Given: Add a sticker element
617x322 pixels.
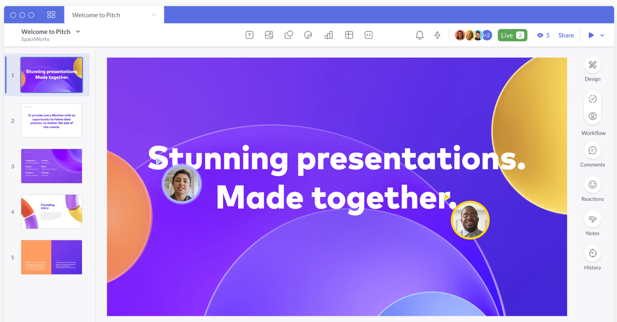Looking at the screenshot, I should coord(308,35).
